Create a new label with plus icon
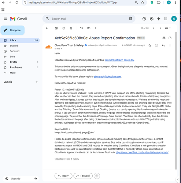The width and height of the screenshot is (181, 183). click(37, 82)
